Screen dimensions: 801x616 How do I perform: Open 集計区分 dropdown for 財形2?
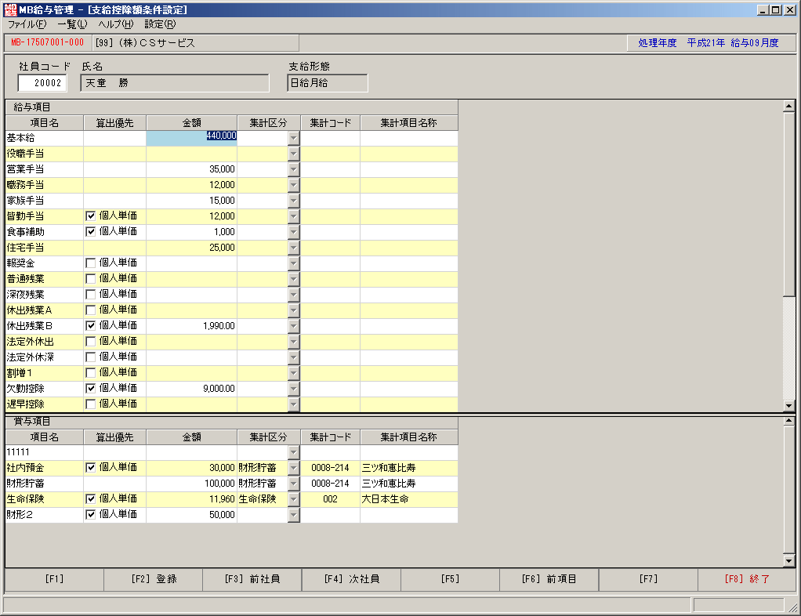[293, 515]
